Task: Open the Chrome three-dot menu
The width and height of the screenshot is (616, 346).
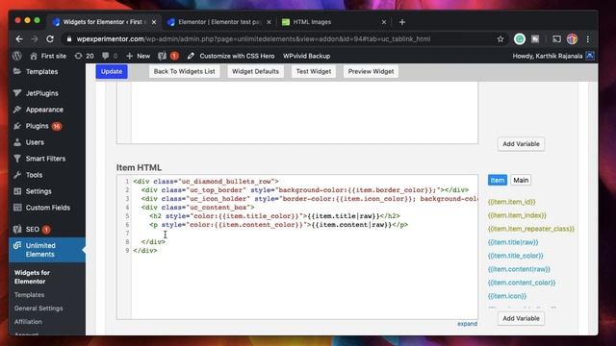Action: coord(588,38)
